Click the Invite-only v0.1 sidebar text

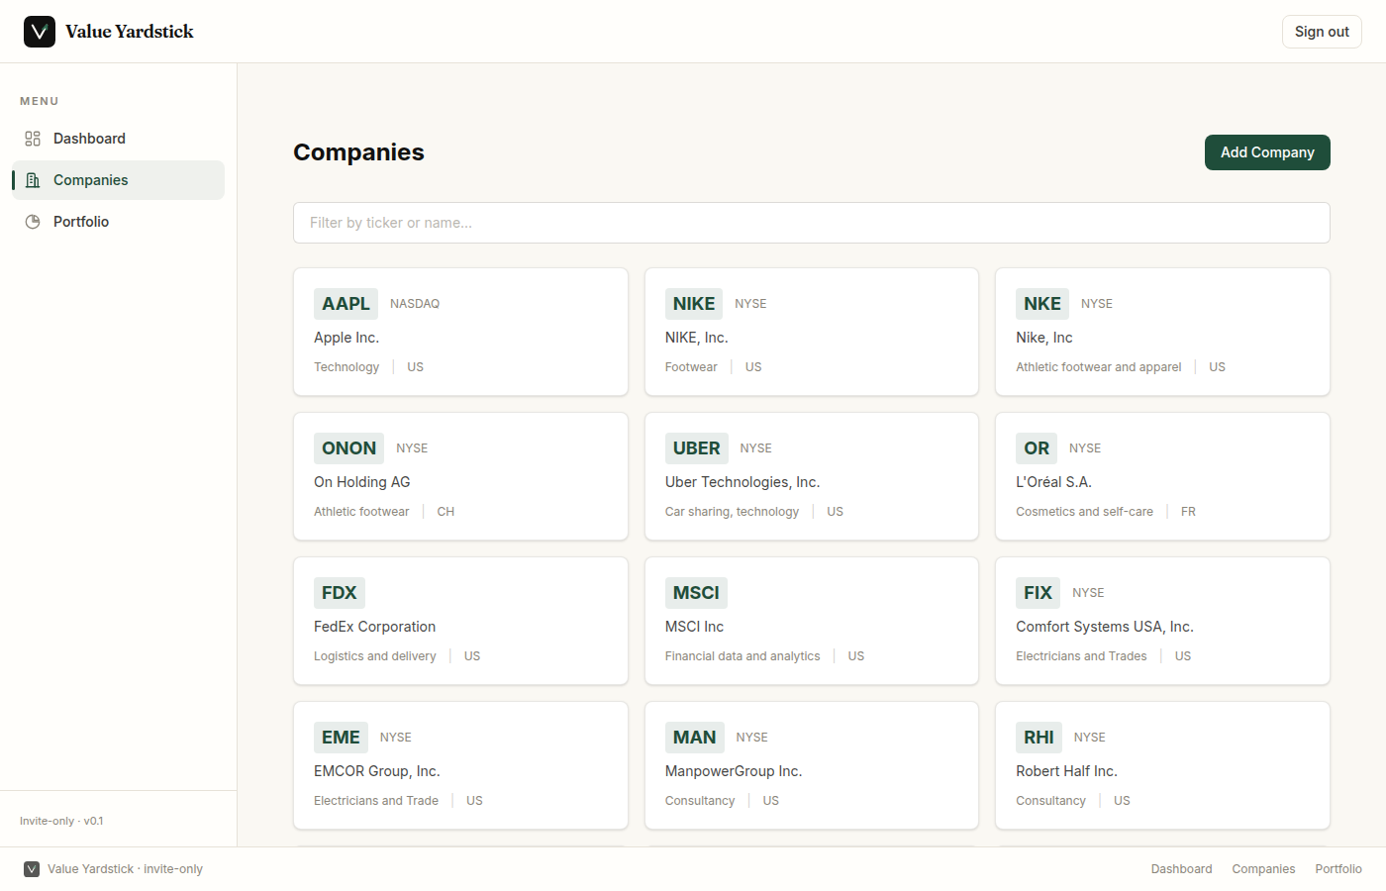(x=61, y=821)
